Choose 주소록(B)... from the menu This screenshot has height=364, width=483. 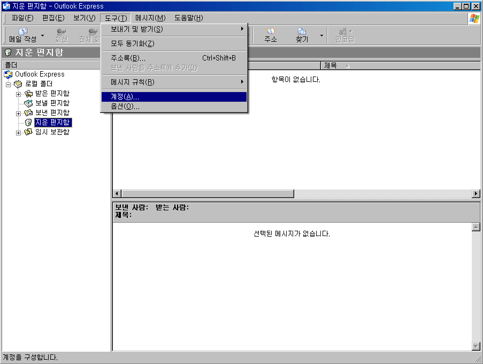[x=174, y=58]
